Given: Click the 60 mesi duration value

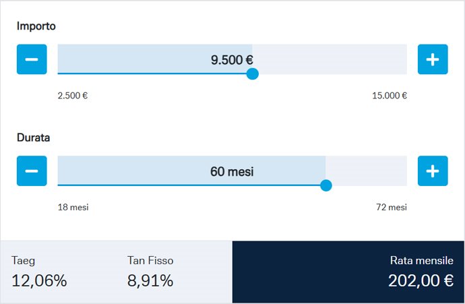Looking at the screenshot, I should tap(232, 171).
